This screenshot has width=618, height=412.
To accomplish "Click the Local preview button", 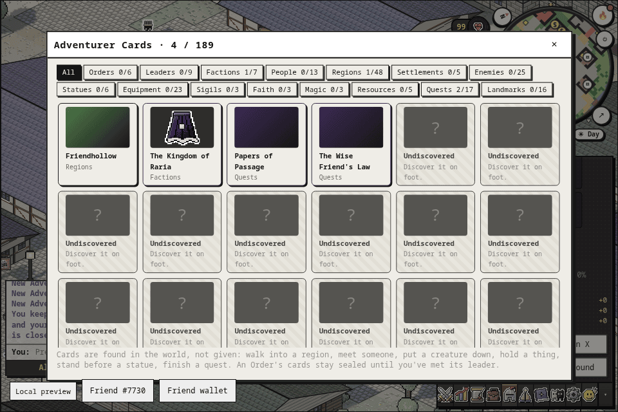I will click(43, 391).
